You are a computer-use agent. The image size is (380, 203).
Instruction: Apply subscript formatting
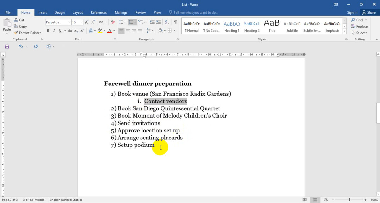point(76,31)
